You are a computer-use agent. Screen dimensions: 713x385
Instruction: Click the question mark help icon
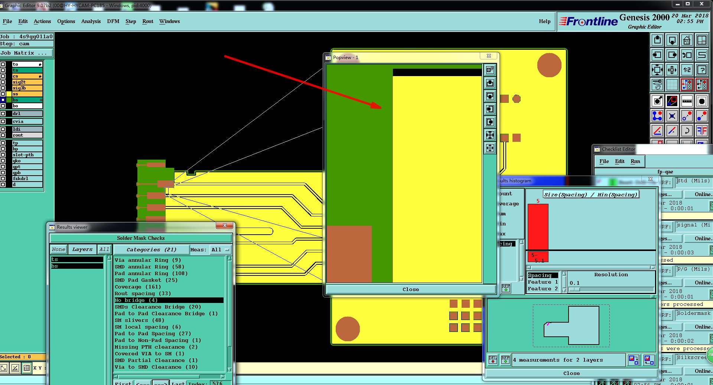[702, 70]
